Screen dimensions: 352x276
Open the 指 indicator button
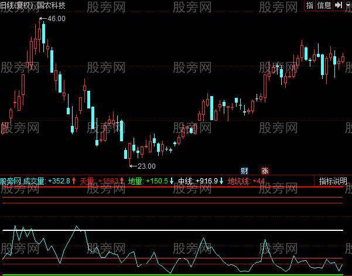tap(310, 5)
